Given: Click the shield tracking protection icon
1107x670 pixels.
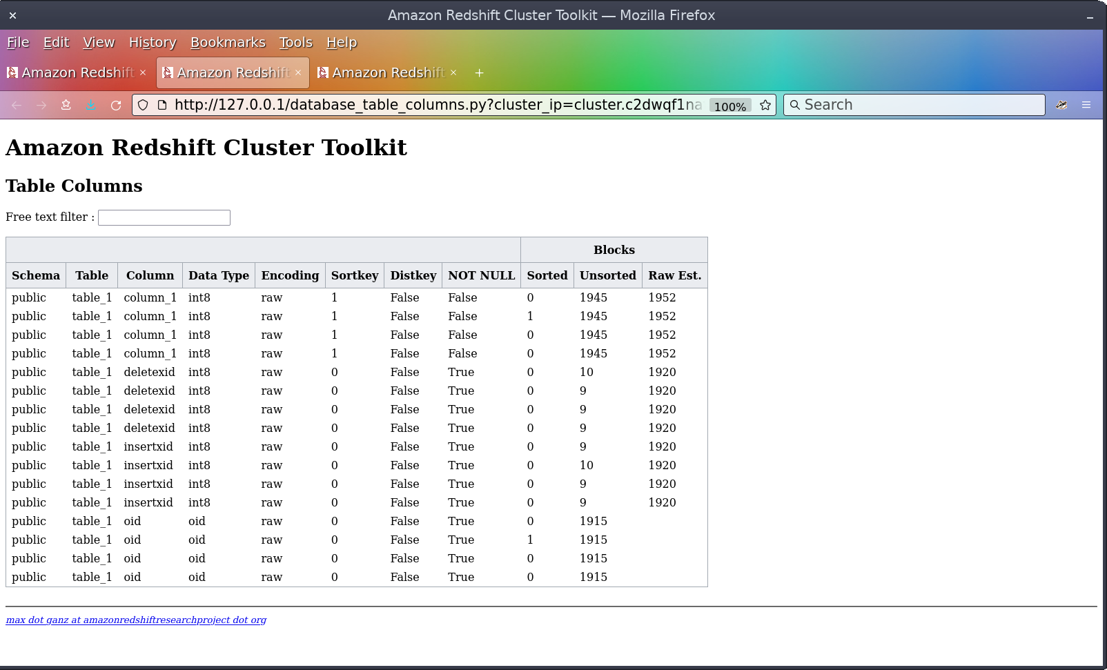Looking at the screenshot, I should 143,105.
